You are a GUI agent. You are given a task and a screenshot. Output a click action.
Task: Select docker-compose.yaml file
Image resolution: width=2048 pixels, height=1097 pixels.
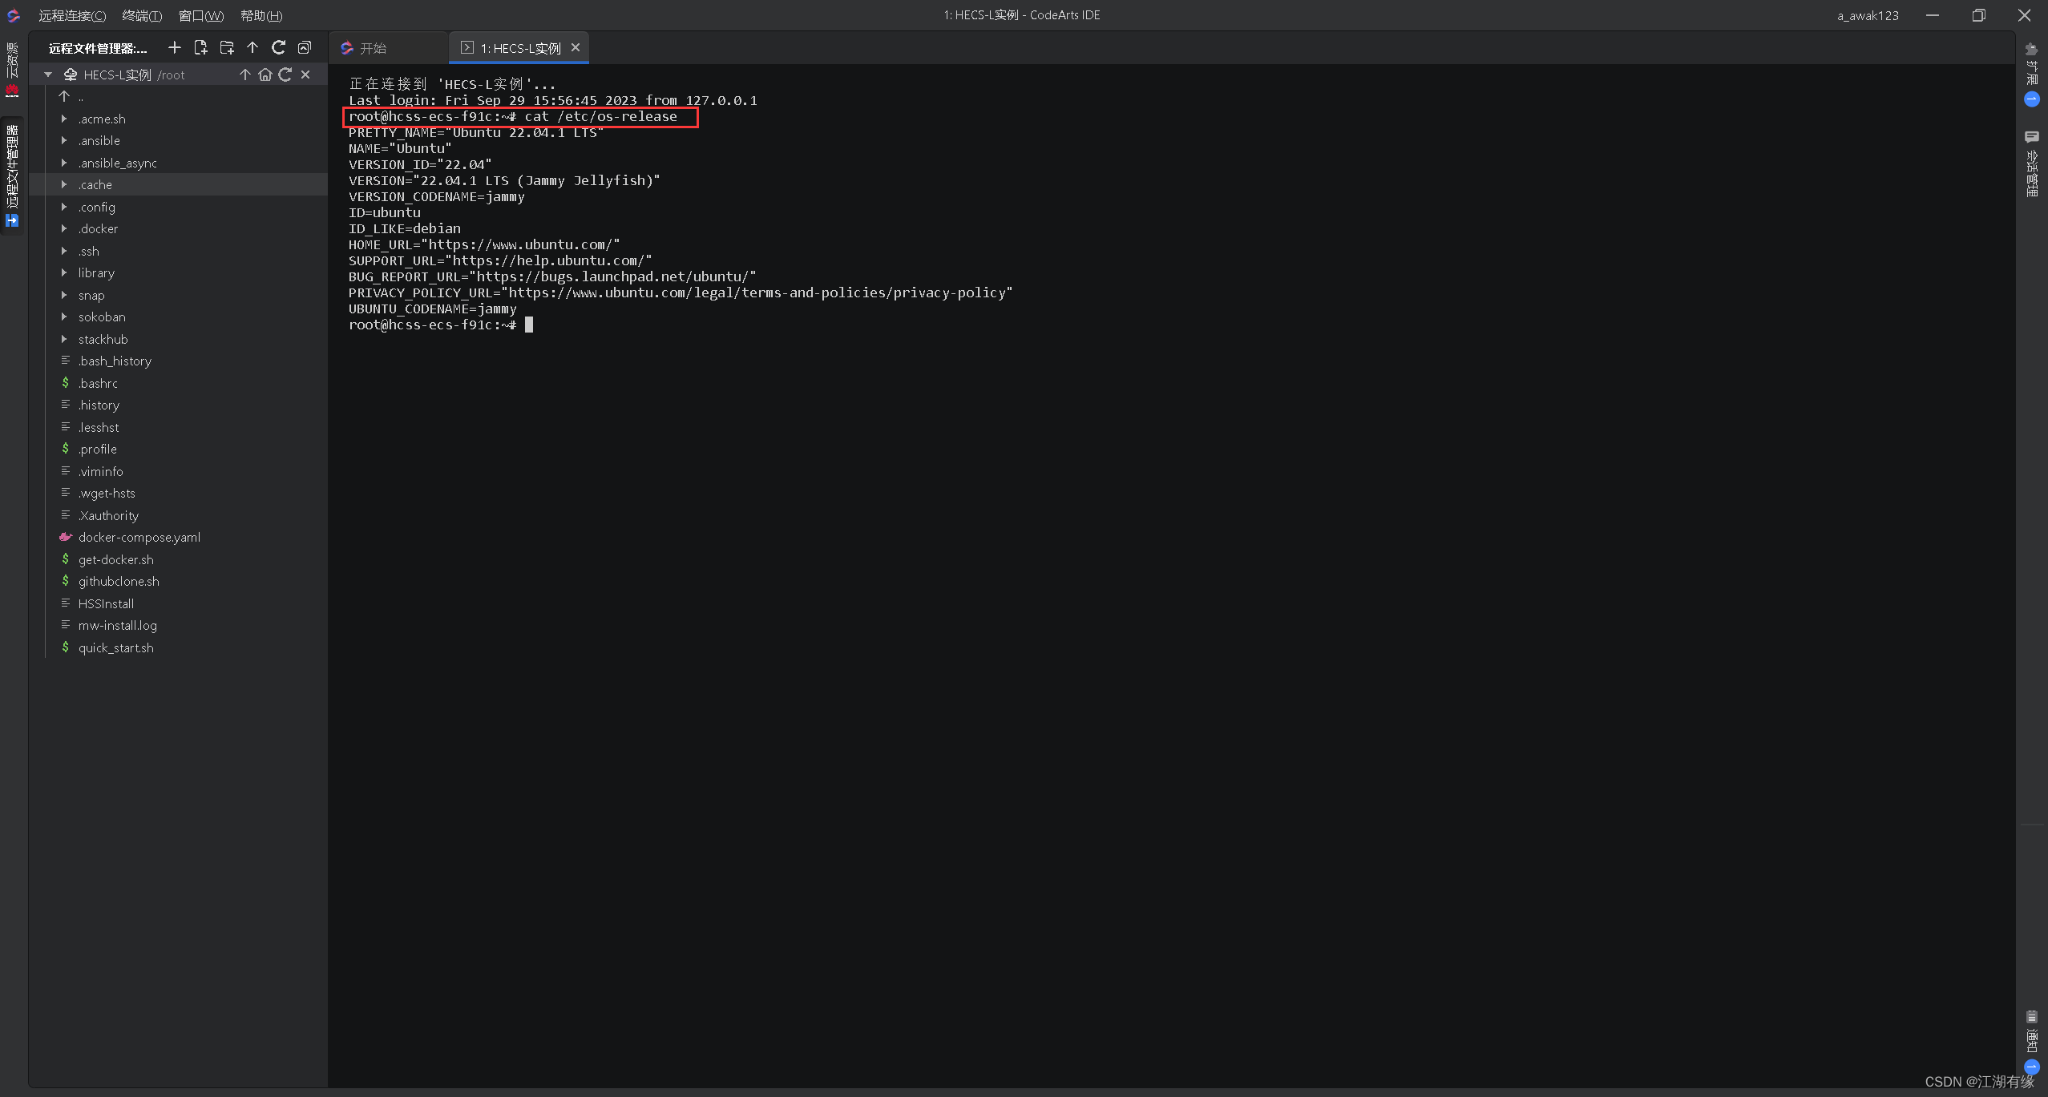(x=139, y=538)
